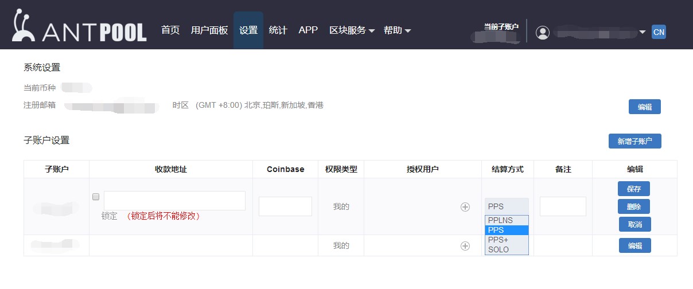This screenshot has width=693, height=289.
Task: Click the user avatar icon
Action: (x=542, y=33)
